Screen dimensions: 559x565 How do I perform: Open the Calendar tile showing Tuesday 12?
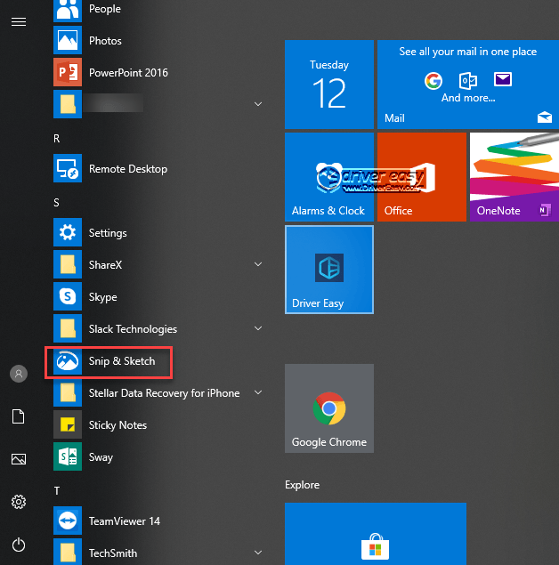click(329, 85)
